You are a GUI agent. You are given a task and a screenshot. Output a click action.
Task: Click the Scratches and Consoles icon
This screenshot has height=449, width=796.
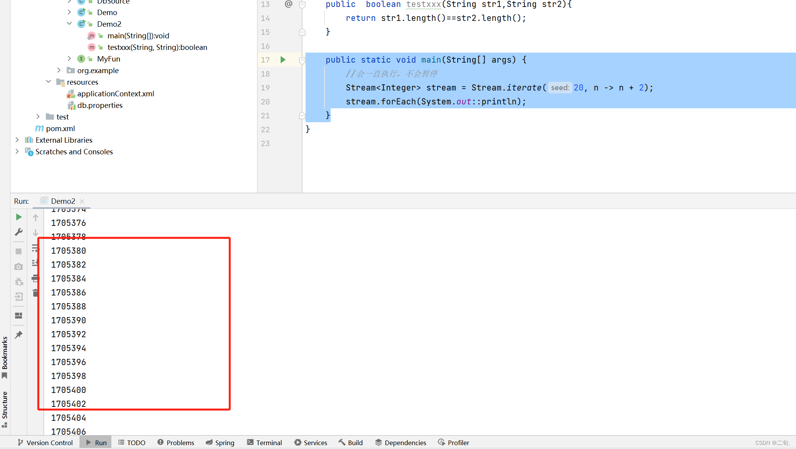tap(29, 152)
